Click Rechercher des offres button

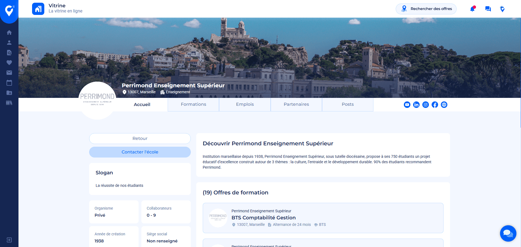426,9
